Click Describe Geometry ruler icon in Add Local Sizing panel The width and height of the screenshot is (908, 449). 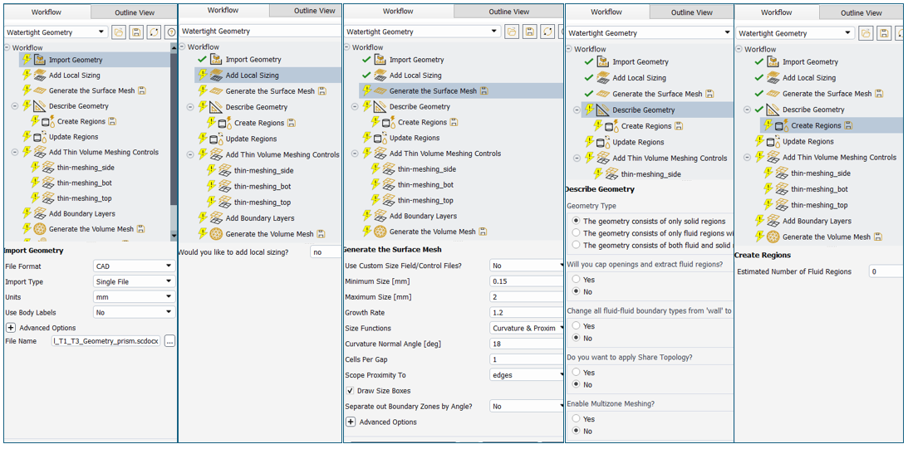pyautogui.click(x=216, y=107)
